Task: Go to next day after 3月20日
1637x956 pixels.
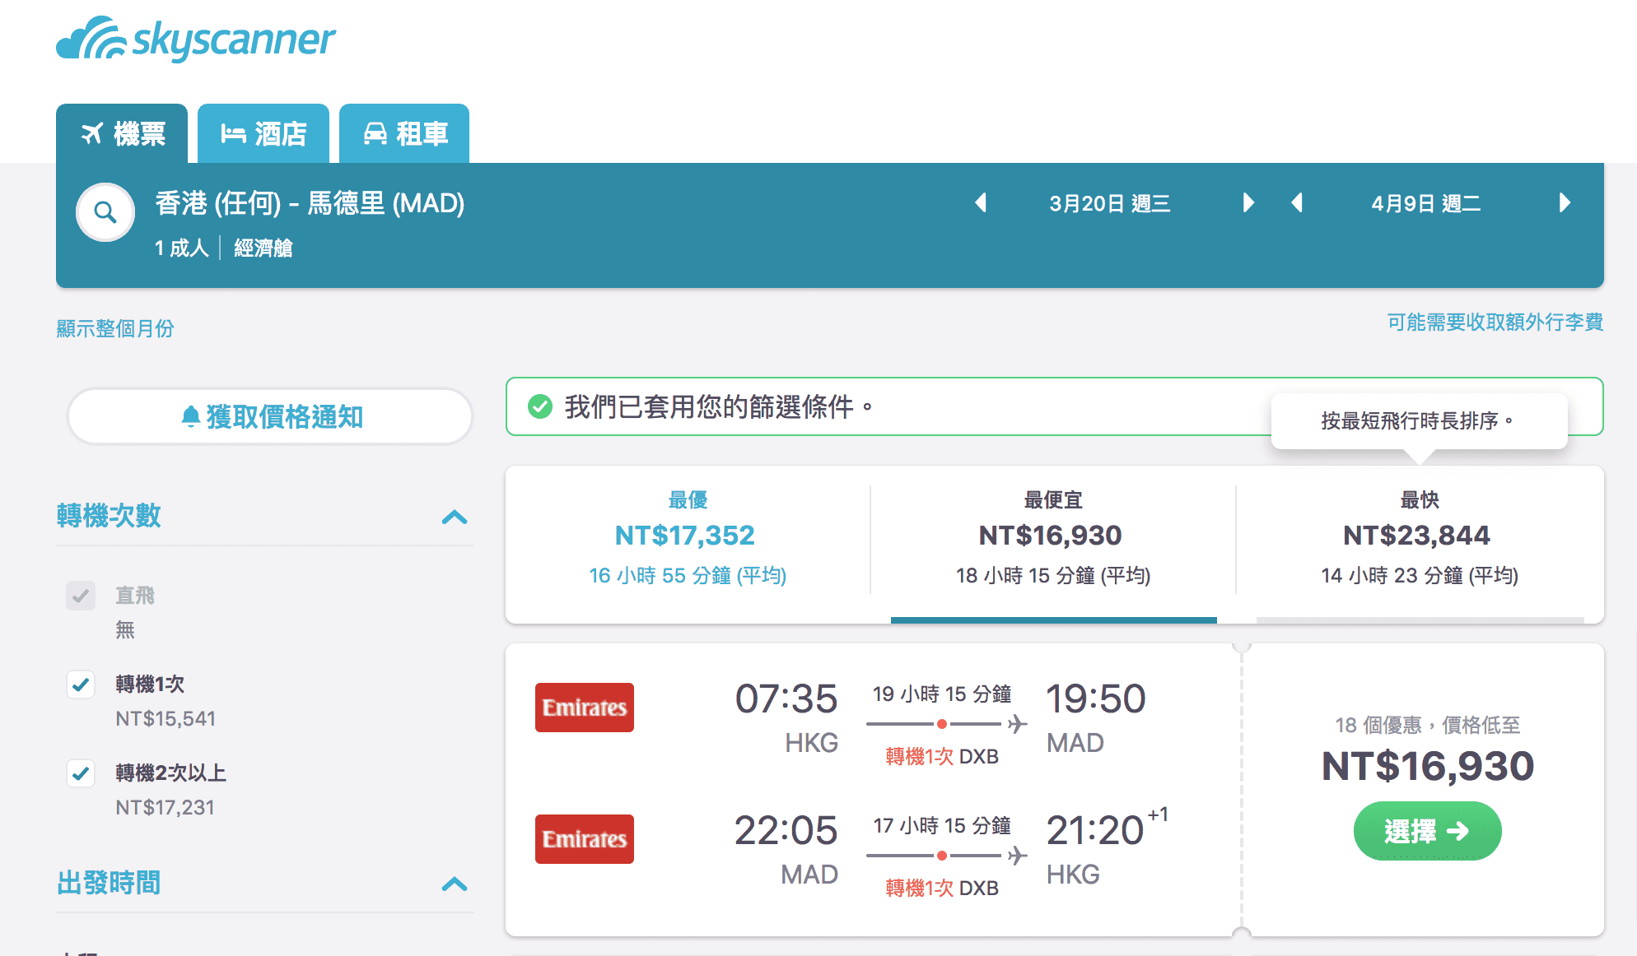Action: [x=1248, y=203]
